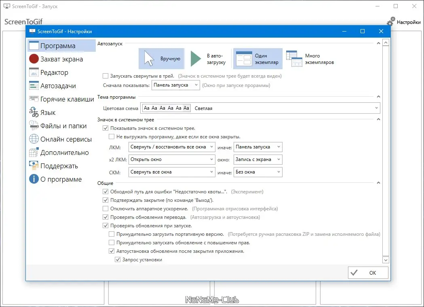Switch to Горячие клавиши tab
Screen dimensions: 424x307
click(61, 99)
